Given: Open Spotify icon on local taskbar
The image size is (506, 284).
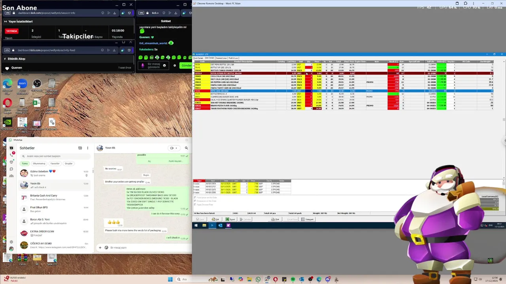Looking at the screenshot, I should coord(293,279).
